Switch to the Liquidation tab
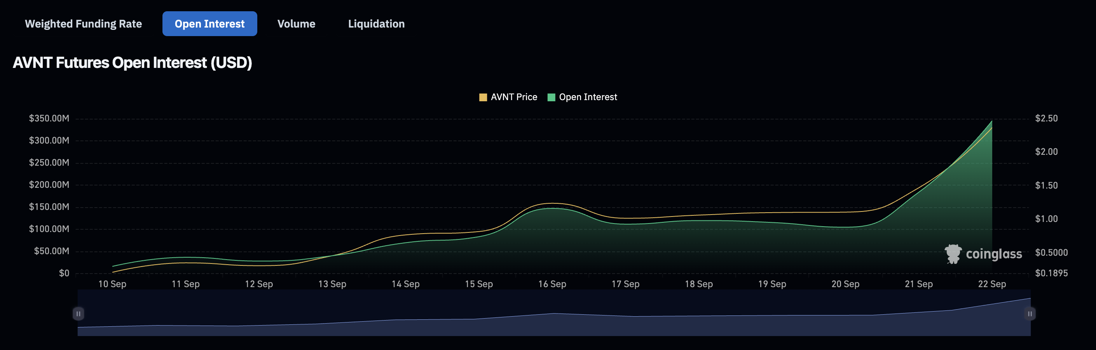The height and width of the screenshot is (350, 1096). (x=376, y=23)
